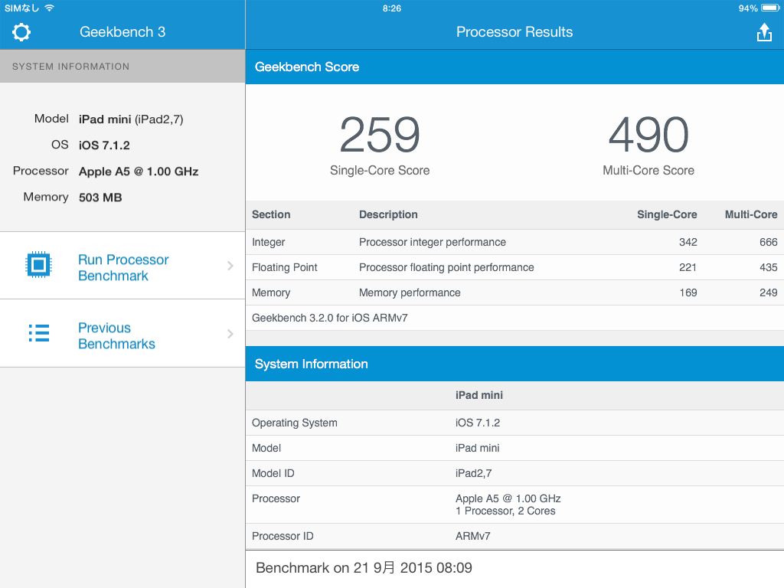784x588 pixels.
Task: Expand the Run Processor Benchmark chevron
Action: coord(230,266)
